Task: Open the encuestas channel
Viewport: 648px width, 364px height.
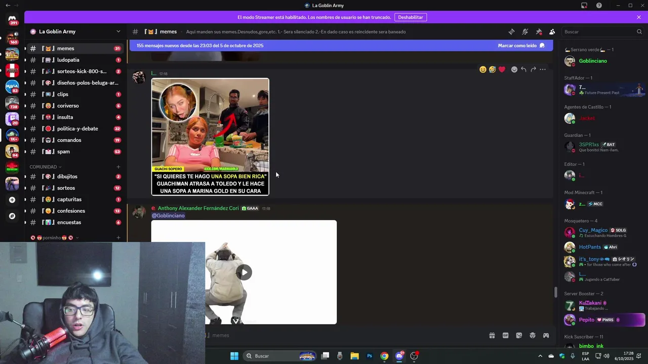Action: click(x=75, y=222)
